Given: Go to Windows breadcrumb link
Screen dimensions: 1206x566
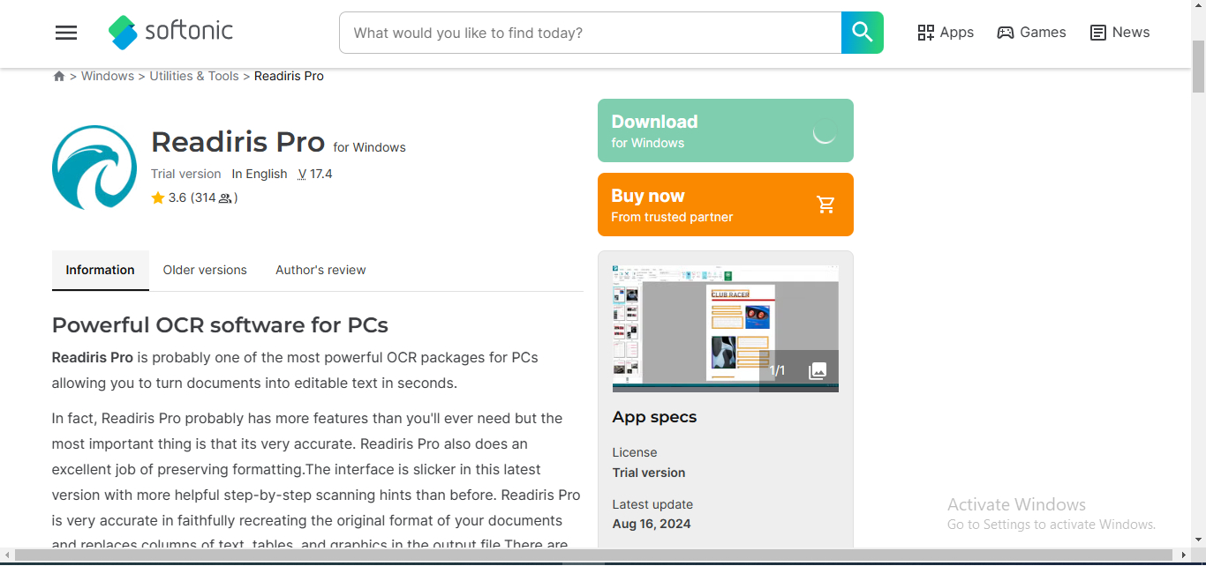Looking at the screenshot, I should pyautogui.click(x=108, y=77).
